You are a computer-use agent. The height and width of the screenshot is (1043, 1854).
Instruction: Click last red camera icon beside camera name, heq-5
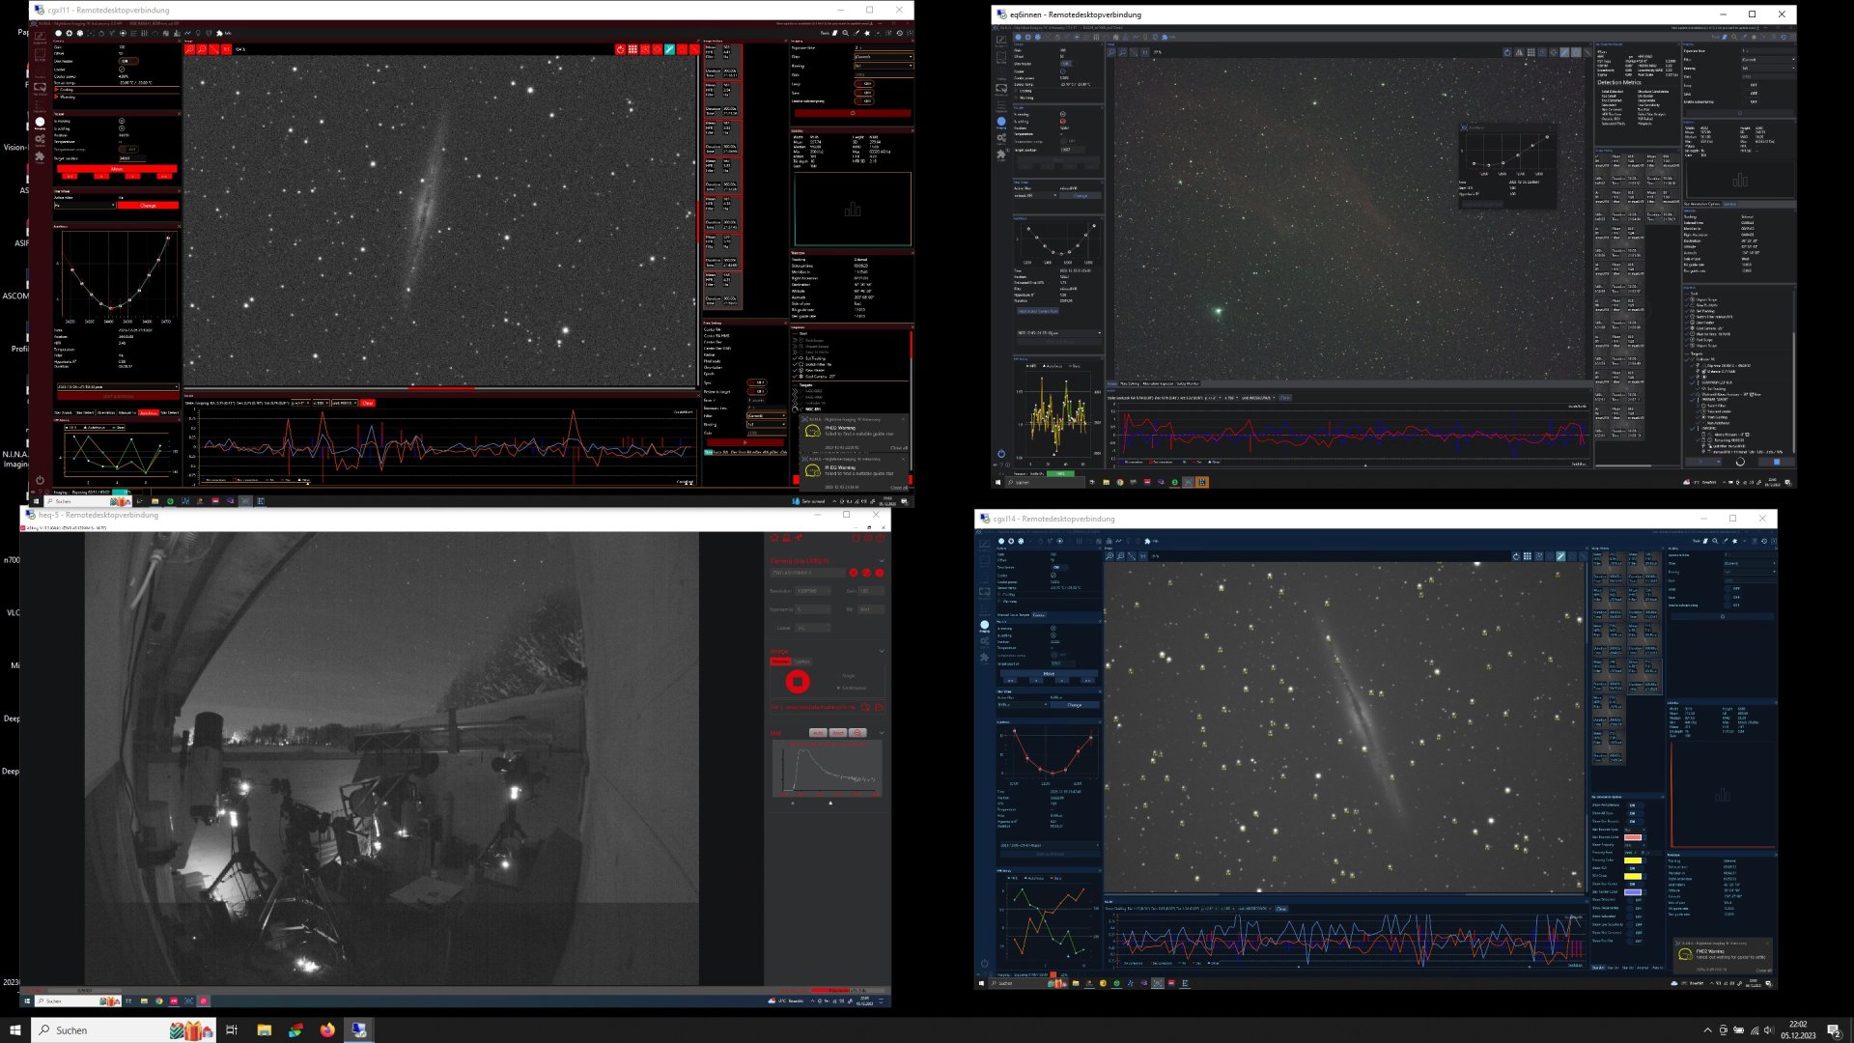coord(880,573)
